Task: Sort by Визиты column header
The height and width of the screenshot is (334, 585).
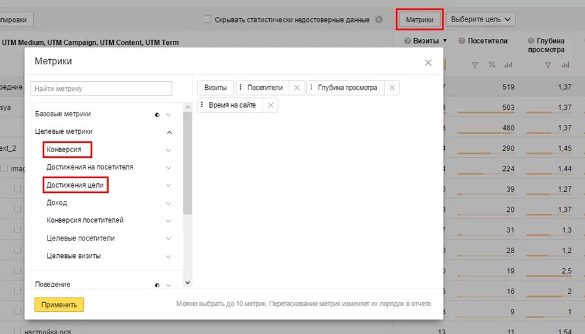Action: (425, 41)
